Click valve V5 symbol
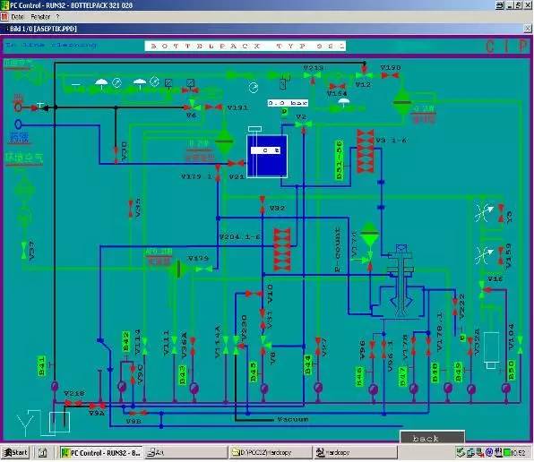The height and width of the screenshot is (462, 534). pyautogui.click(x=501, y=213)
